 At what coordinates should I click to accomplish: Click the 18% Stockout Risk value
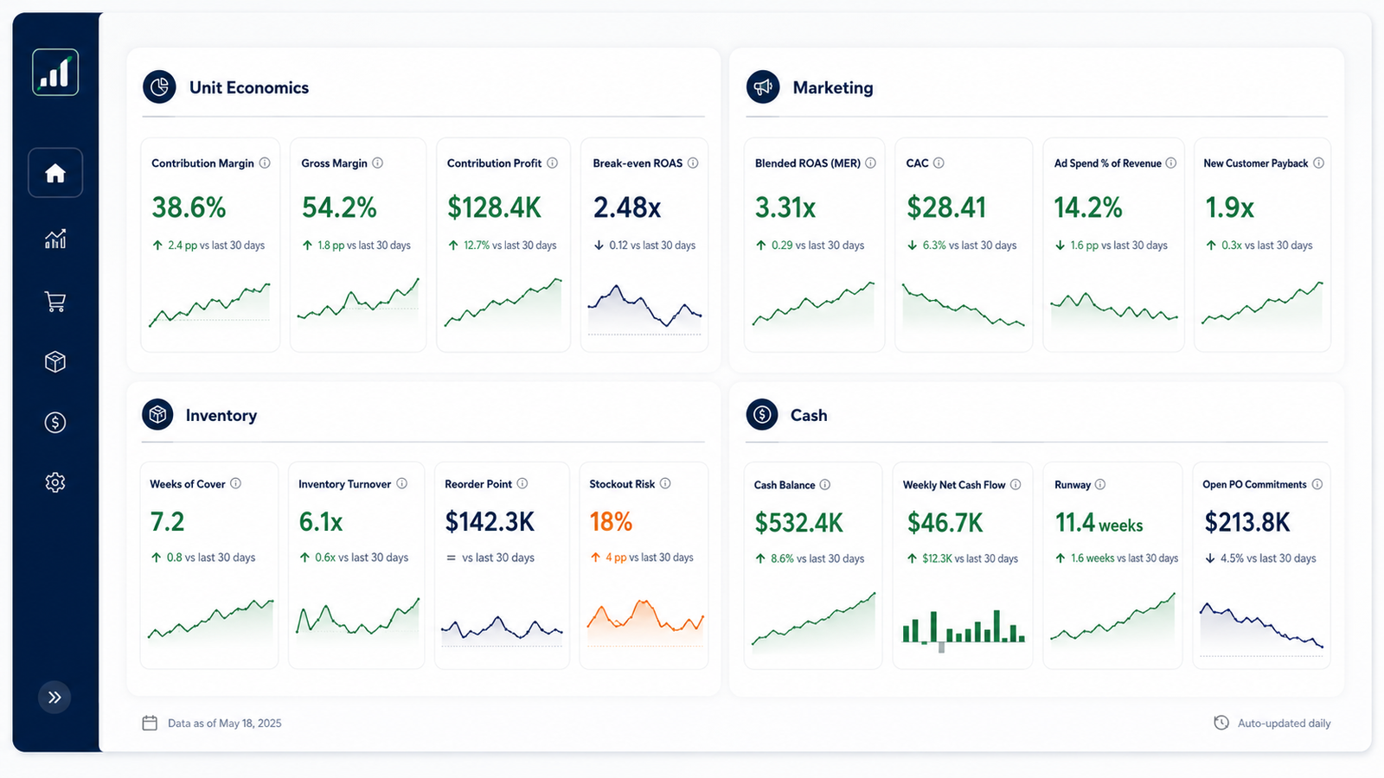[x=611, y=522]
